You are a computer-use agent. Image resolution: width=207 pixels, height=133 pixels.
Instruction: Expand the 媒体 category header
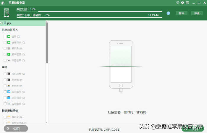[4, 67]
